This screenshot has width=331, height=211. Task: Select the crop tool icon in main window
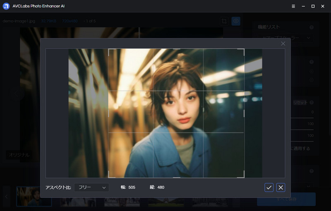pyautogui.click(x=224, y=21)
